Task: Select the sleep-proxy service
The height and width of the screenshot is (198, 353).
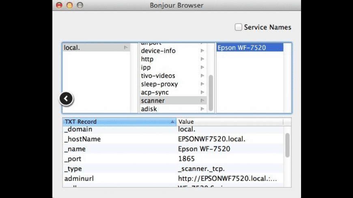Action: coord(173,84)
